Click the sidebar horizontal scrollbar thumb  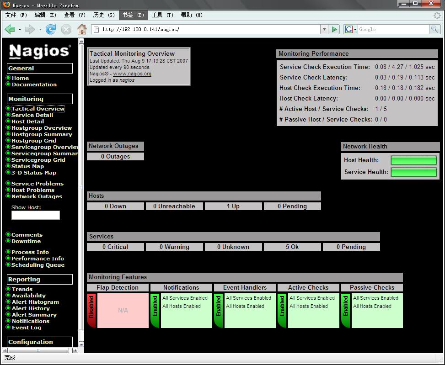click(x=38, y=350)
